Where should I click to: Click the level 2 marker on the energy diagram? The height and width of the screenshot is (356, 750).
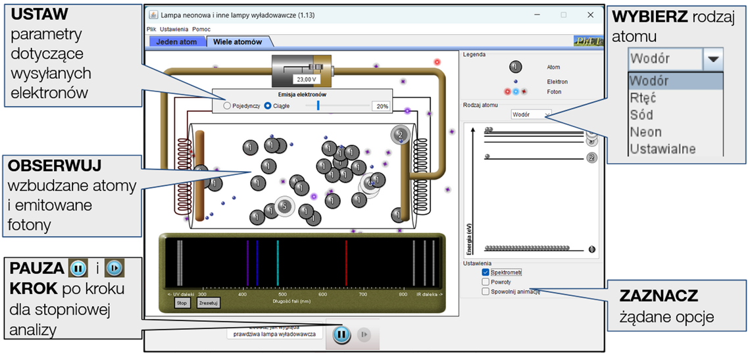(591, 158)
